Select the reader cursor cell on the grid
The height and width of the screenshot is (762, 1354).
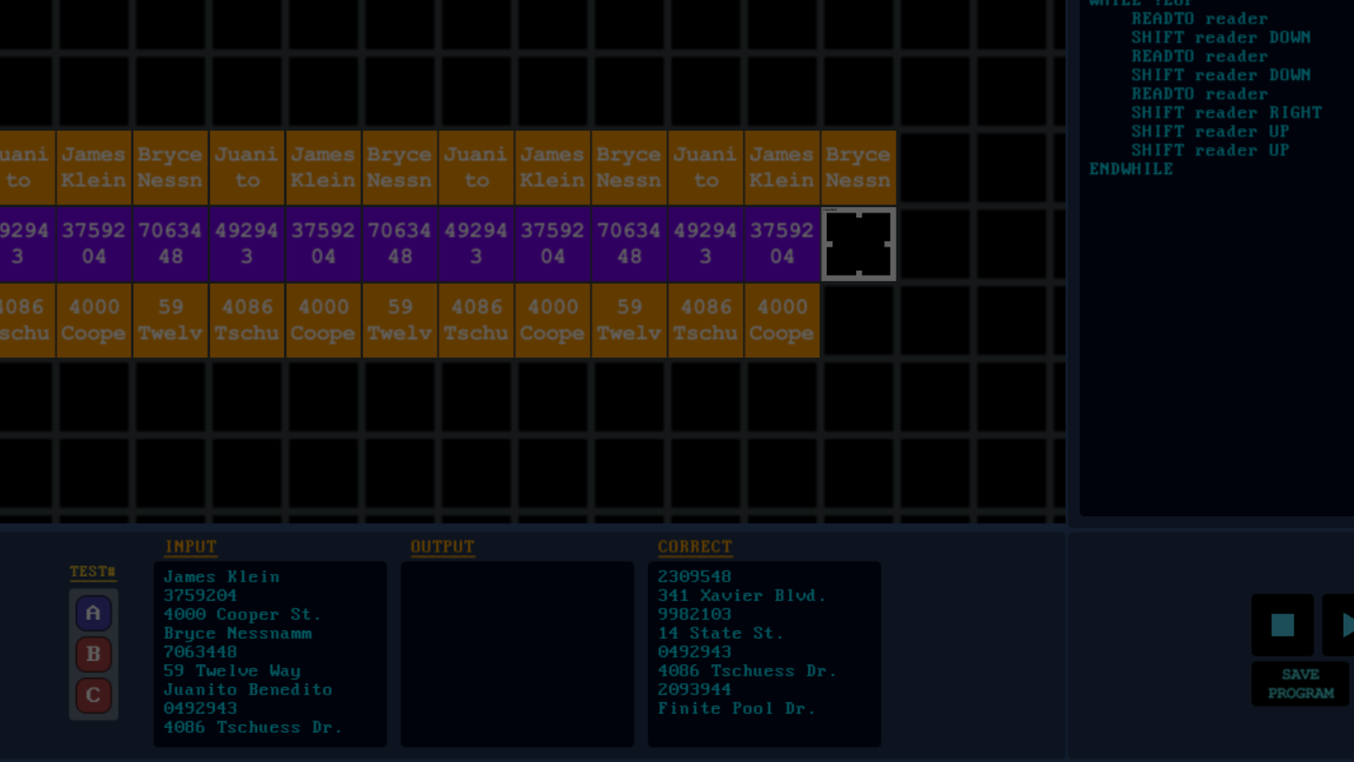coord(858,245)
